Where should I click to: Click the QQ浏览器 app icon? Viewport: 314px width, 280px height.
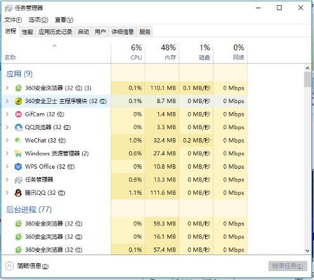click(18, 127)
